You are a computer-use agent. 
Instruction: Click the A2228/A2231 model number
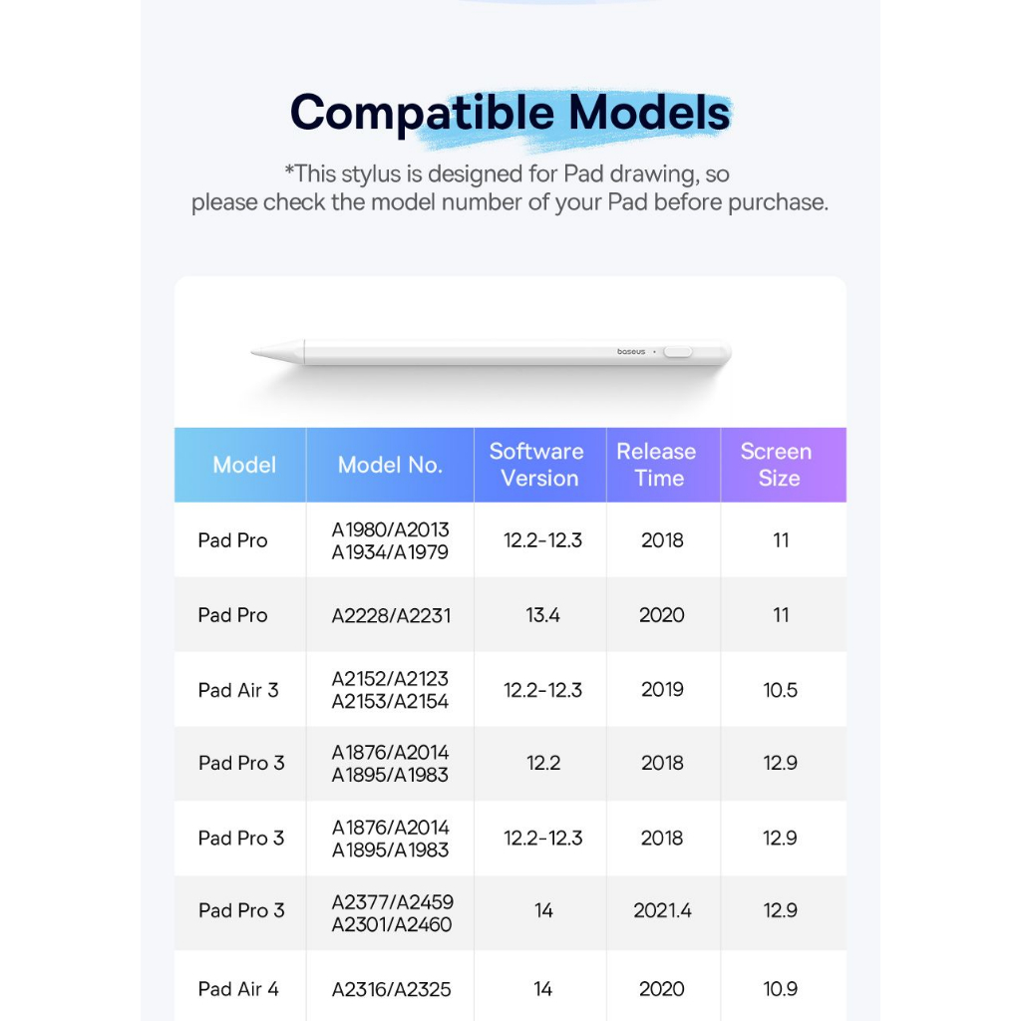point(391,615)
